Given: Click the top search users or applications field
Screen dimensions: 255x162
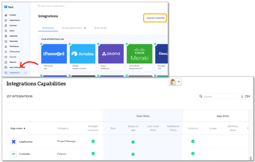Looking at the screenshot, I should point(53,6).
